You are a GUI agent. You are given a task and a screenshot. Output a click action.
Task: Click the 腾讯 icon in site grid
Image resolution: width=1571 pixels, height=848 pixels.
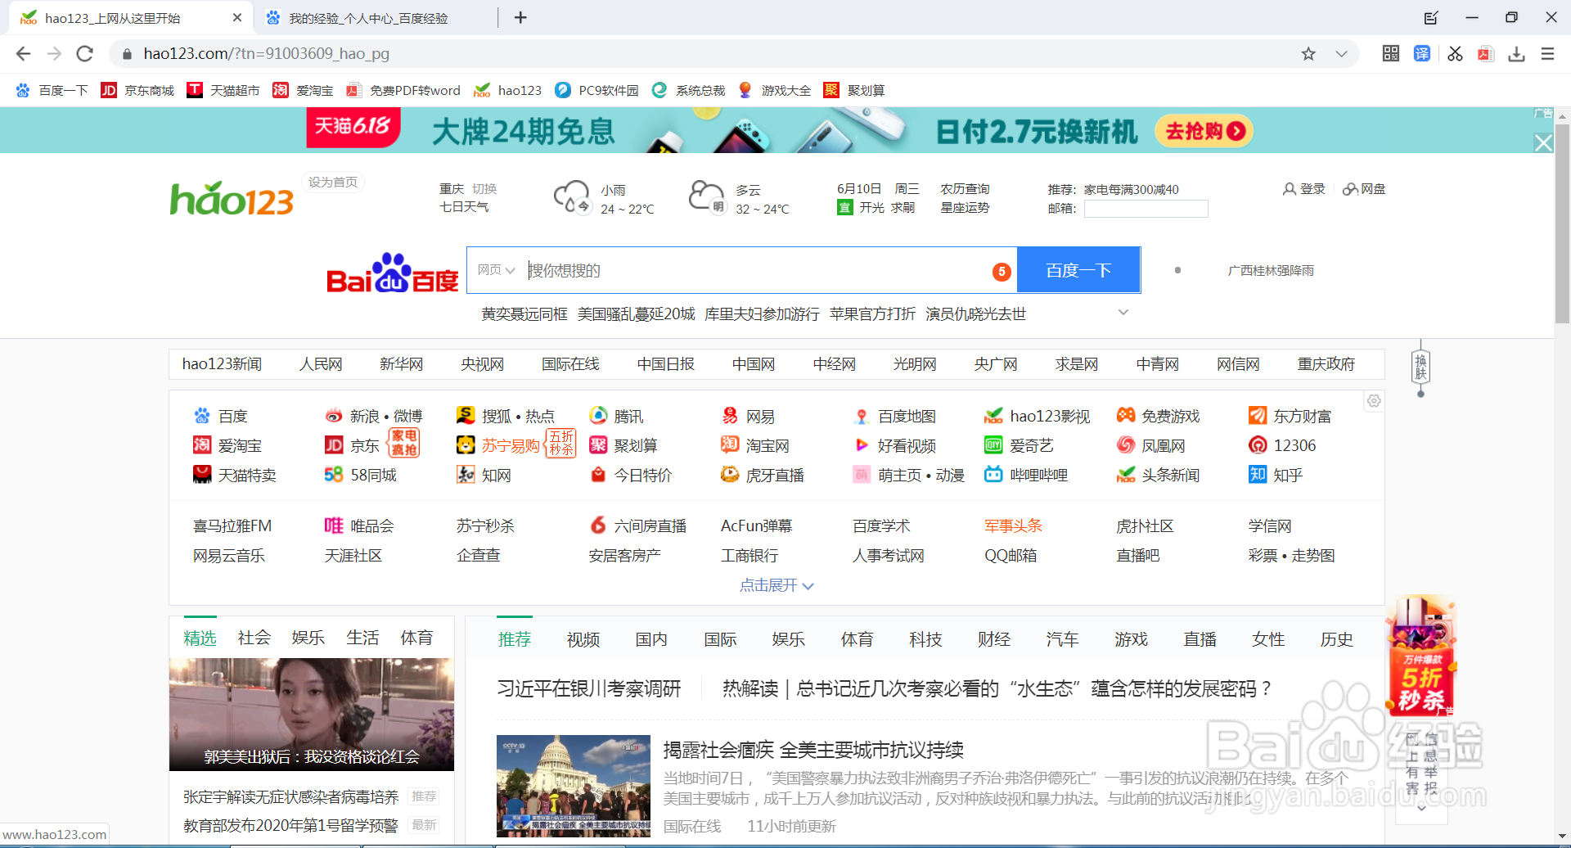(x=598, y=416)
